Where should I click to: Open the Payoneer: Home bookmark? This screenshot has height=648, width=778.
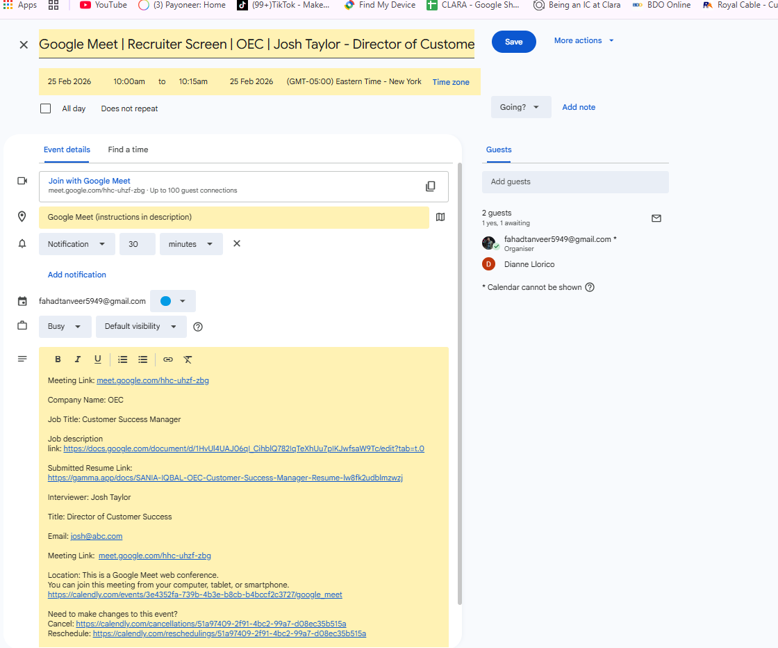(x=181, y=5)
